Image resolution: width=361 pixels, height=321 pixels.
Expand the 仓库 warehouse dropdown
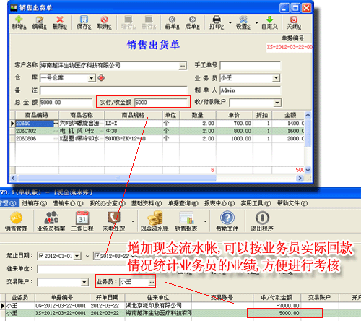[91, 78]
